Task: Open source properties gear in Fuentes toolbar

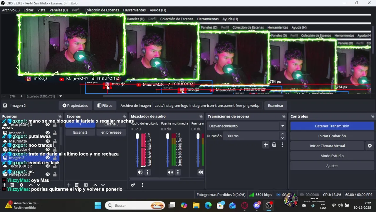Action: click(21, 185)
